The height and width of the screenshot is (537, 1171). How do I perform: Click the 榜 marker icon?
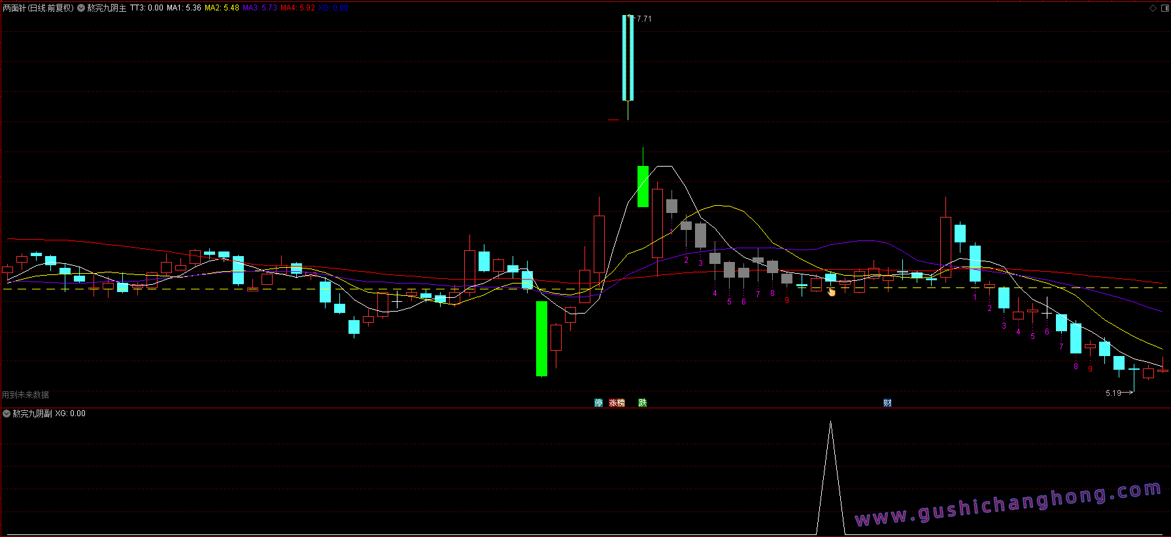[x=621, y=403]
